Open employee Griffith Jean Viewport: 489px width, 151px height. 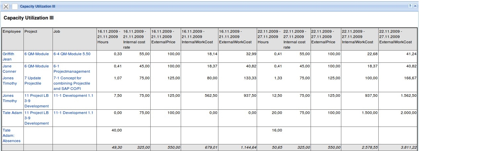(x=8, y=57)
